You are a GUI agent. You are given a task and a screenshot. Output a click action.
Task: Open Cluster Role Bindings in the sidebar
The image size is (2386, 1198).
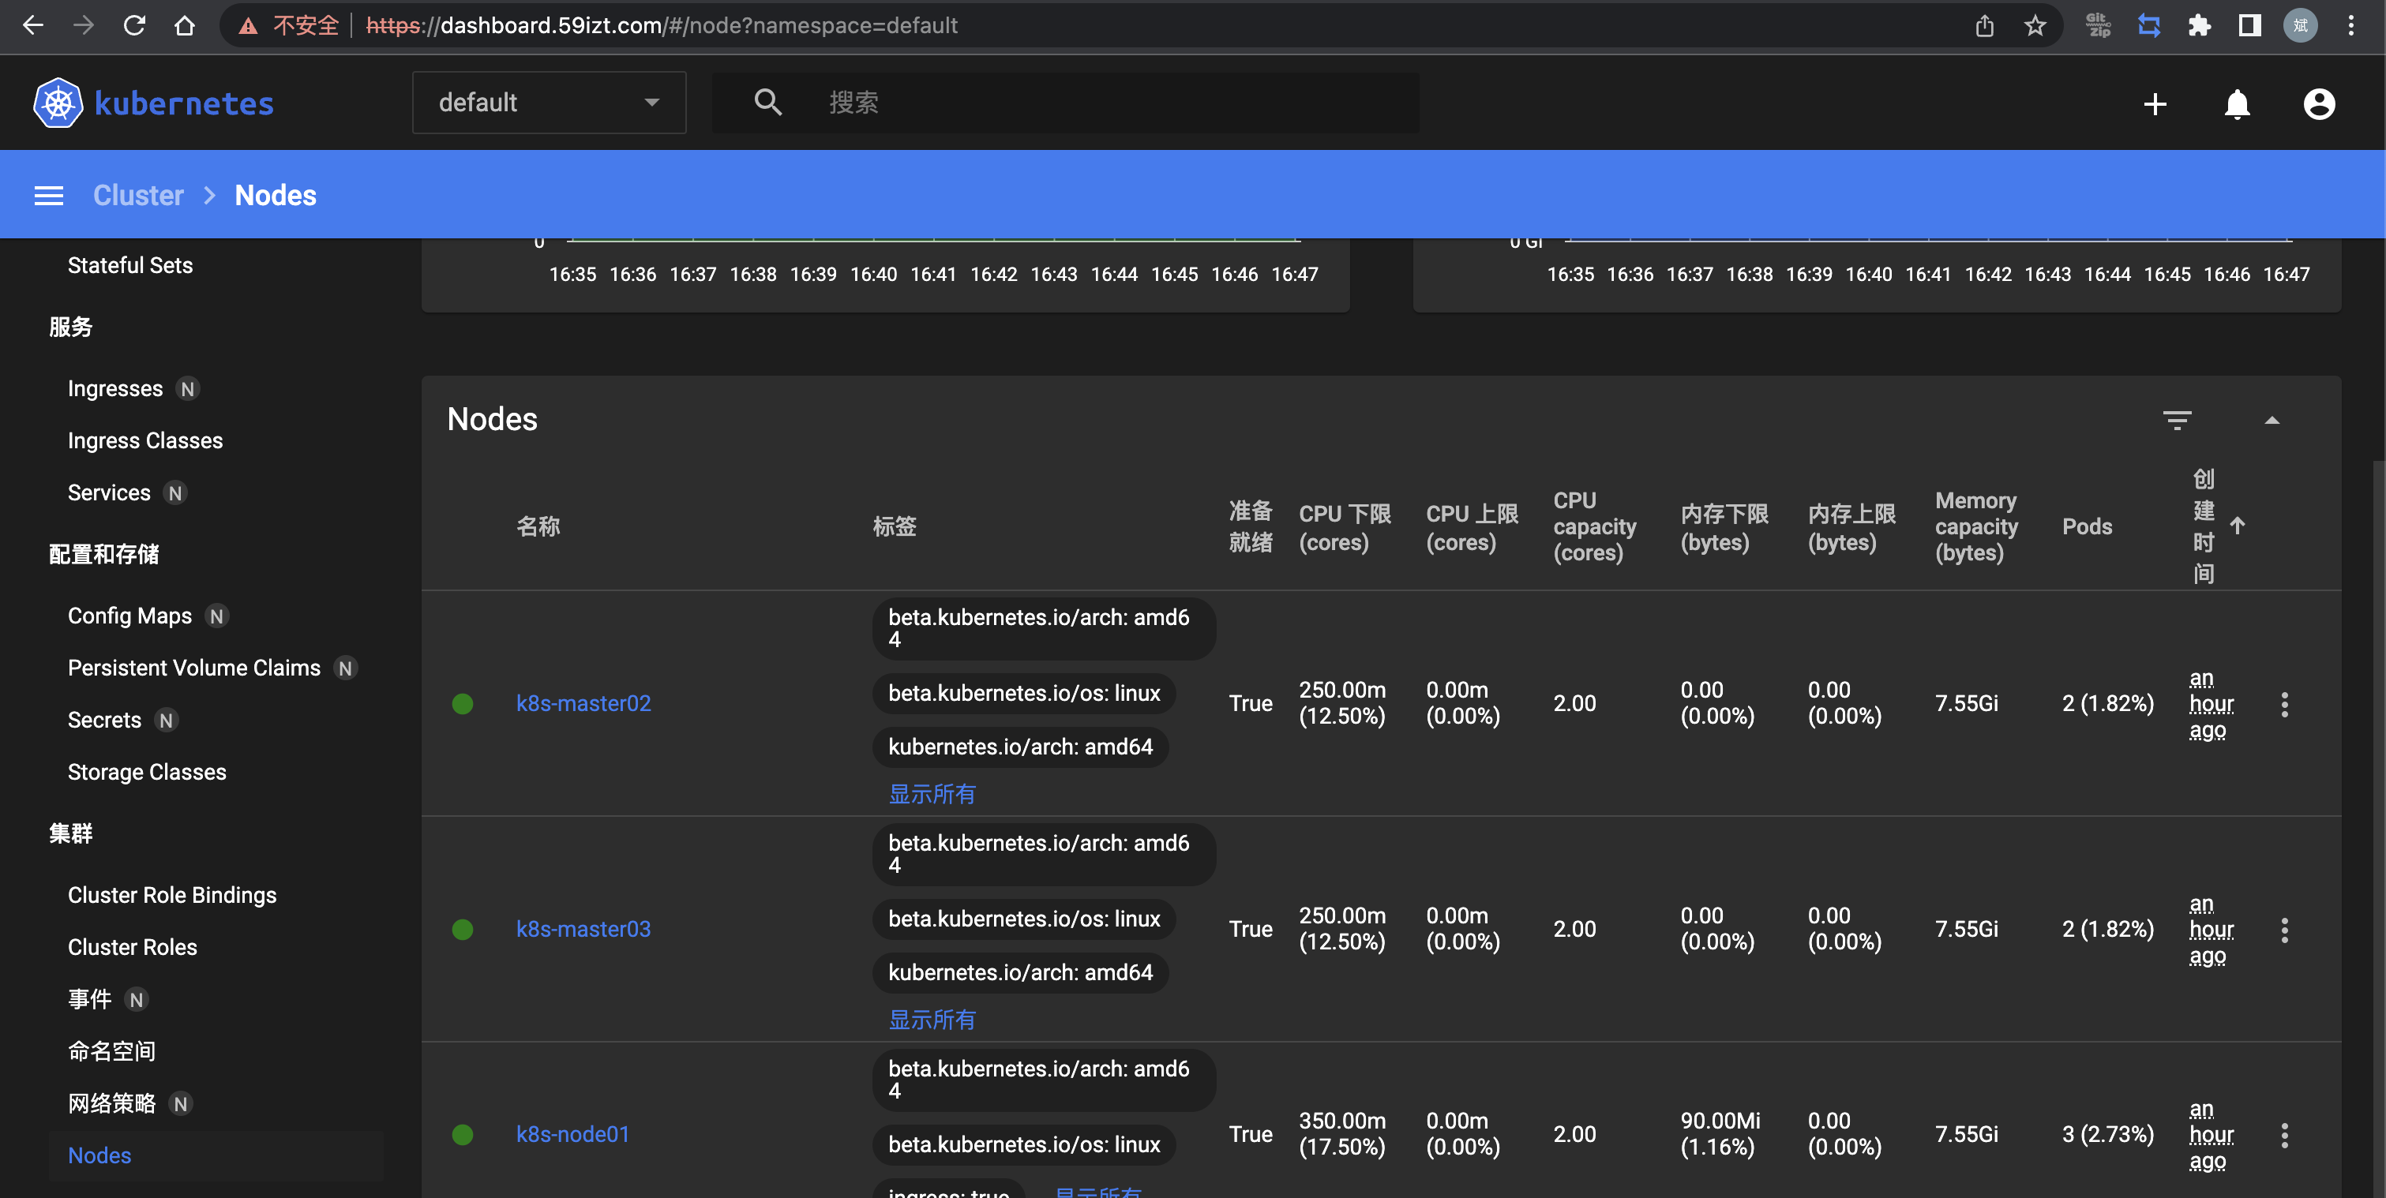coord(171,895)
